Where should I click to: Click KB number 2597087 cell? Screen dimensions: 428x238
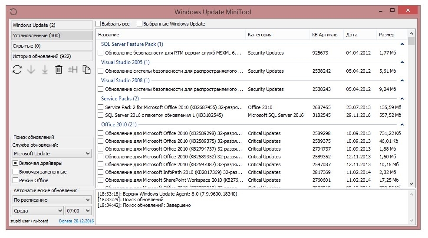tap(322, 164)
